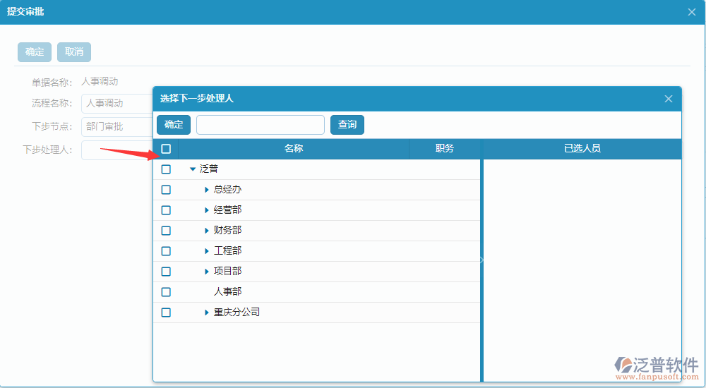Close the 选择下一步处理人 dialog
This screenshot has height=388, width=706.
(x=668, y=99)
